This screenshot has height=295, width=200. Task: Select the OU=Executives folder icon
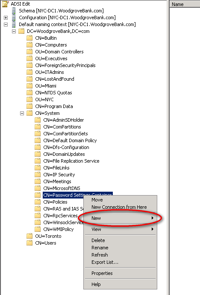pyautogui.click(x=29, y=58)
